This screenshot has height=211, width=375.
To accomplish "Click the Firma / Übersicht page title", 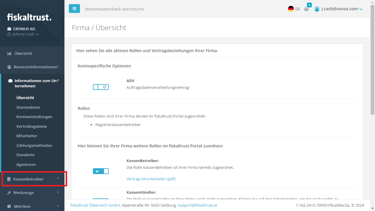I will point(99,28).
